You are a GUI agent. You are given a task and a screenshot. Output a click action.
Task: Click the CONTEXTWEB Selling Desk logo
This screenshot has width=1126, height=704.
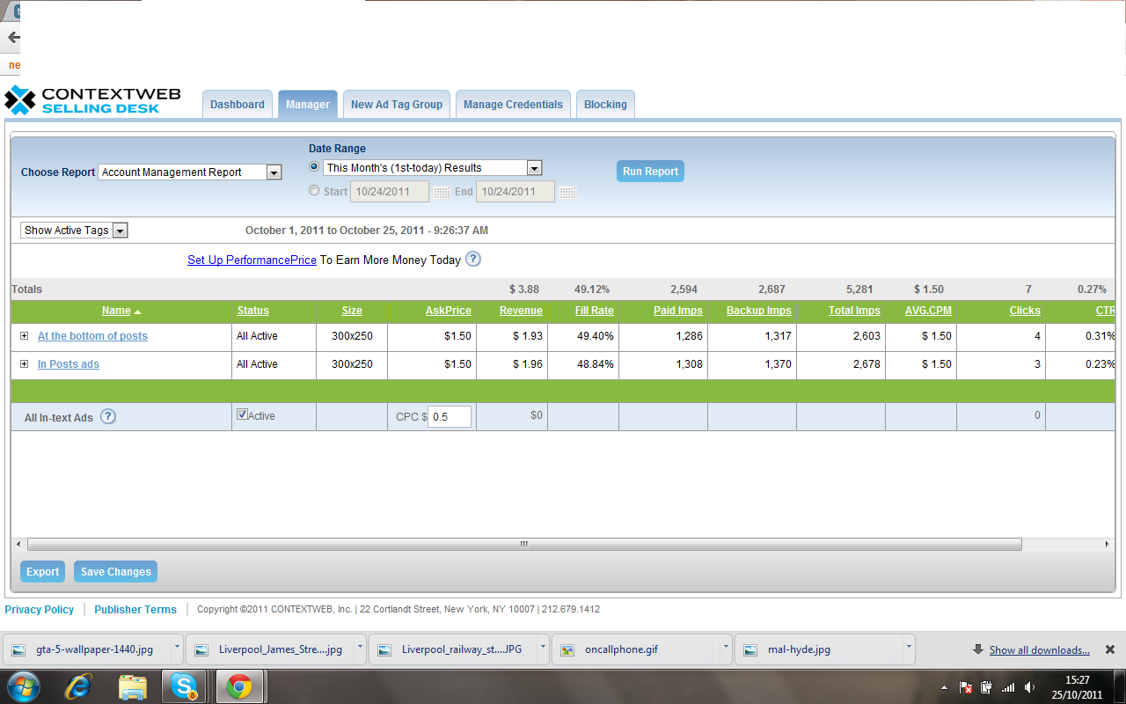[x=92, y=100]
